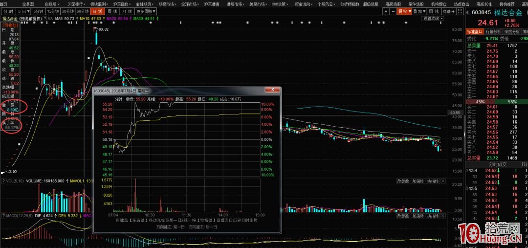Viewport: 528px width, 248px height.
Task: Click 改参数 in VOL panel
Action: coord(403,181)
